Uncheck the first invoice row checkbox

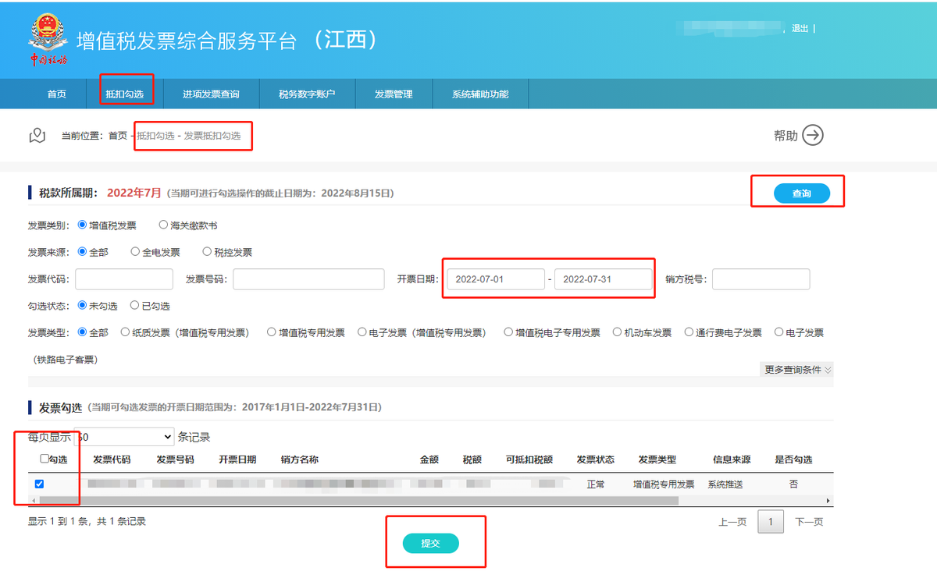(x=40, y=484)
